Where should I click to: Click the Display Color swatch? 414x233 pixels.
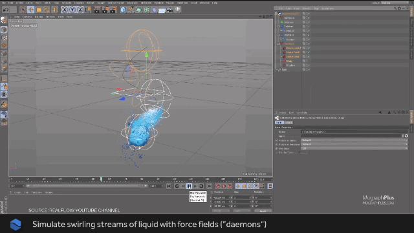coord(304,153)
